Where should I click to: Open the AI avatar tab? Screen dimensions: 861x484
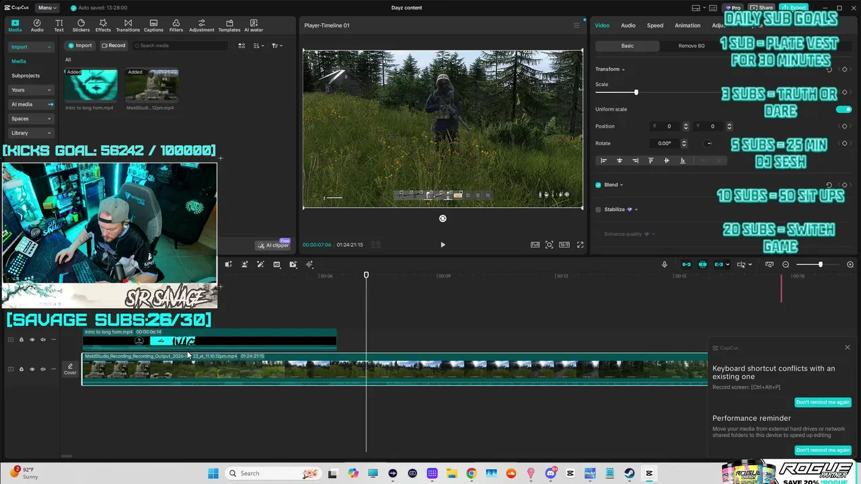click(x=254, y=26)
